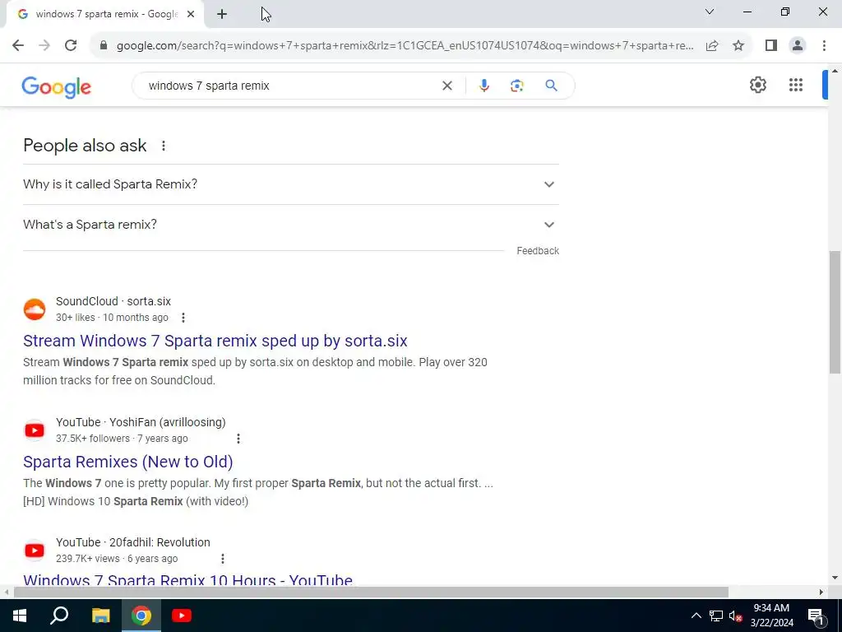This screenshot has height=632, width=842.
Task: Open the notification center
Action: [816, 616]
